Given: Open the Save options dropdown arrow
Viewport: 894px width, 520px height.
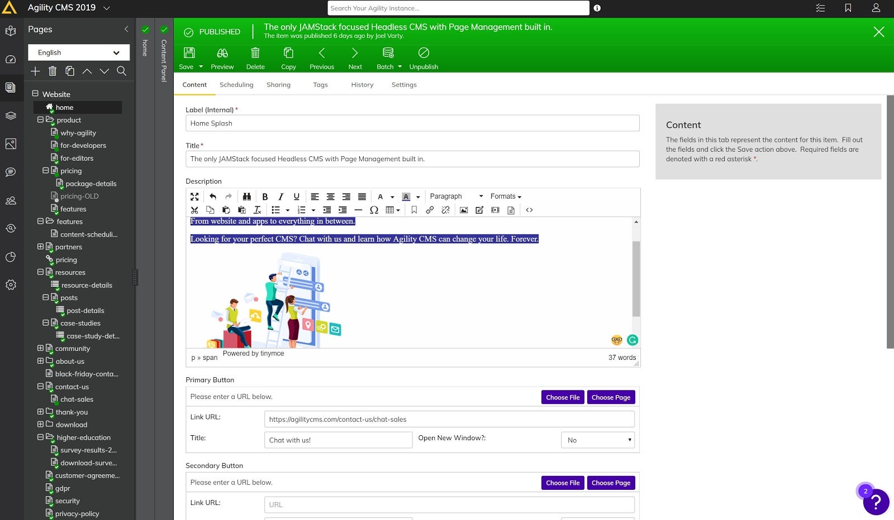Looking at the screenshot, I should point(201,67).
